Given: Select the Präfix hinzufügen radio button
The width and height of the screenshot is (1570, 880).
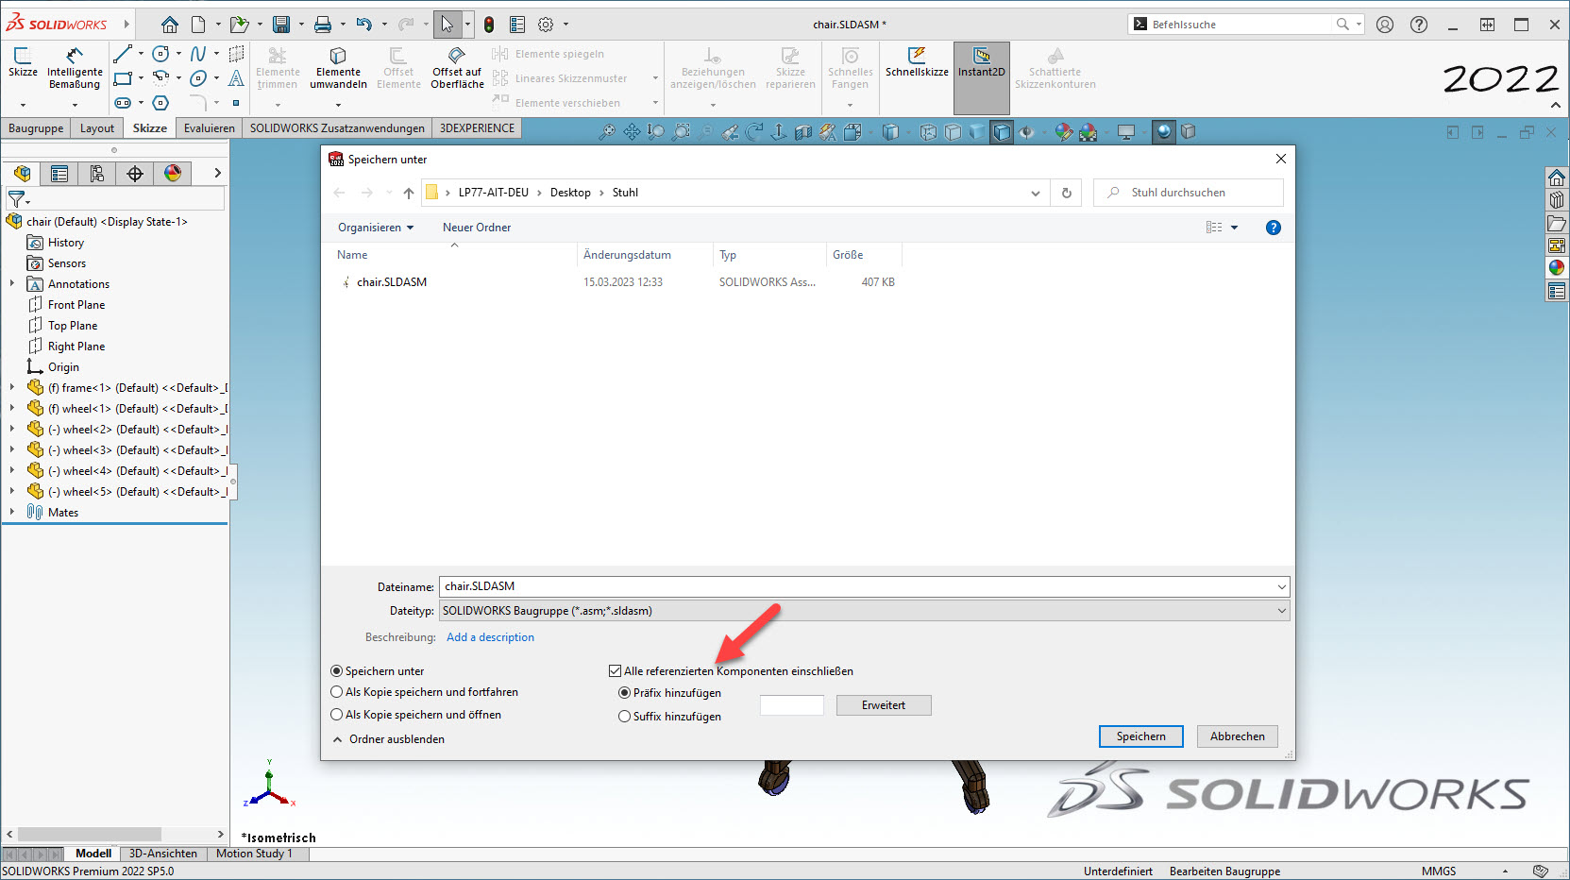Looking at the screenshot, I should (624, 693).
